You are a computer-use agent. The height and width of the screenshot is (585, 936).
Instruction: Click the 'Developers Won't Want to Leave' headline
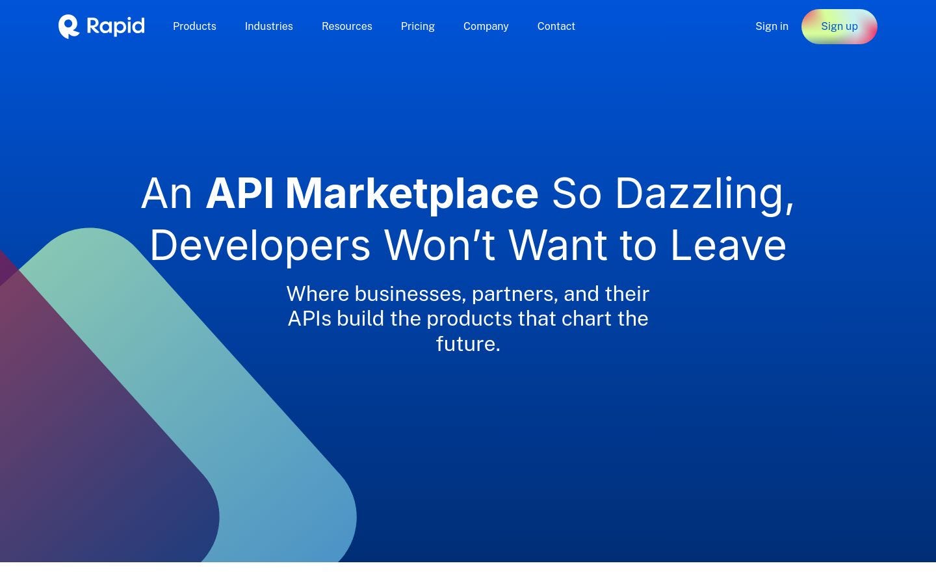point(468,245)
